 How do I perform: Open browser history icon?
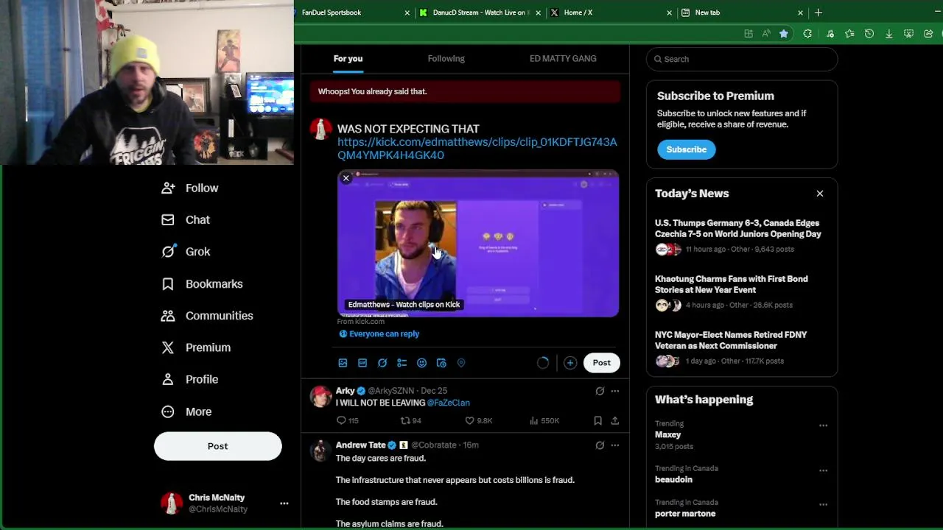click(x=869, y=34)
